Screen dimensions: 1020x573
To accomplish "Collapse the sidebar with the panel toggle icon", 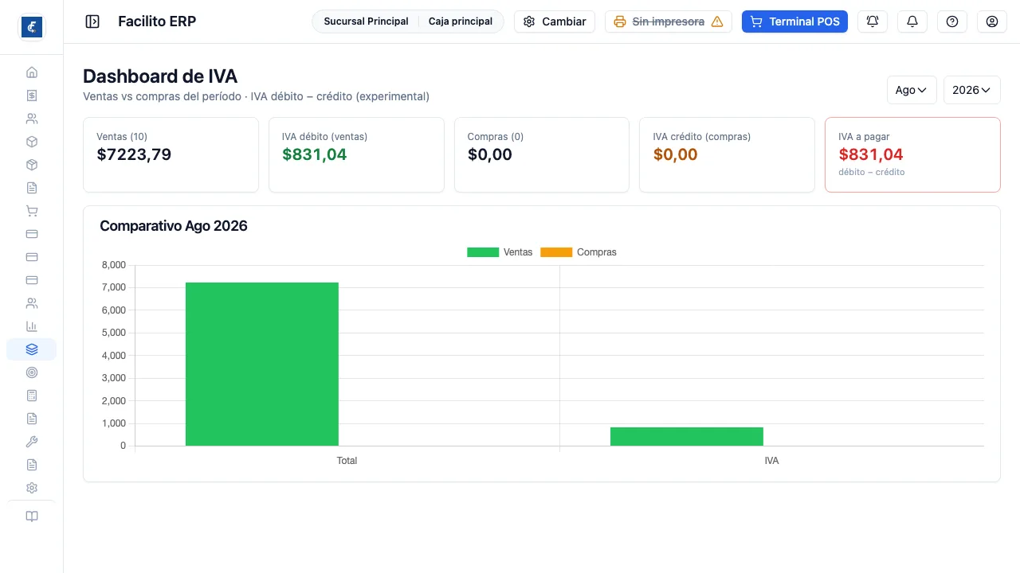I will click(92, 21).
